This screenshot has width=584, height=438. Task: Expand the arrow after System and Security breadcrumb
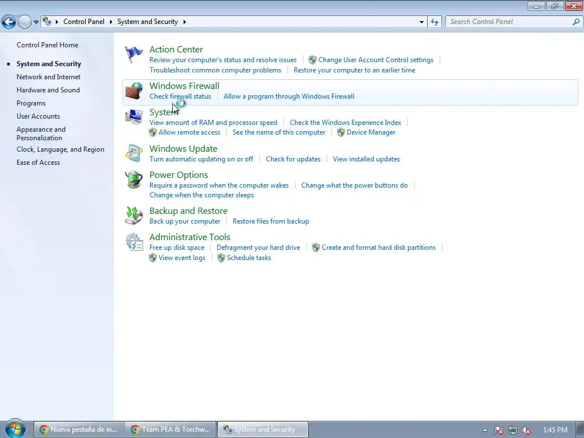(184, 22)
